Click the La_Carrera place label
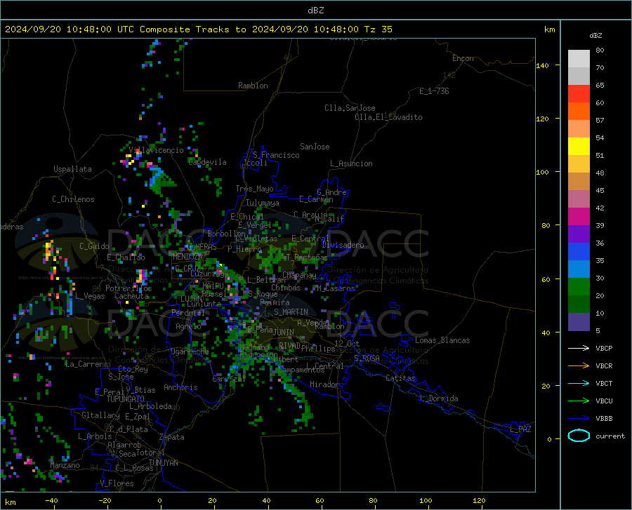Viewport: 632px width, 510px height. [86, 364]
